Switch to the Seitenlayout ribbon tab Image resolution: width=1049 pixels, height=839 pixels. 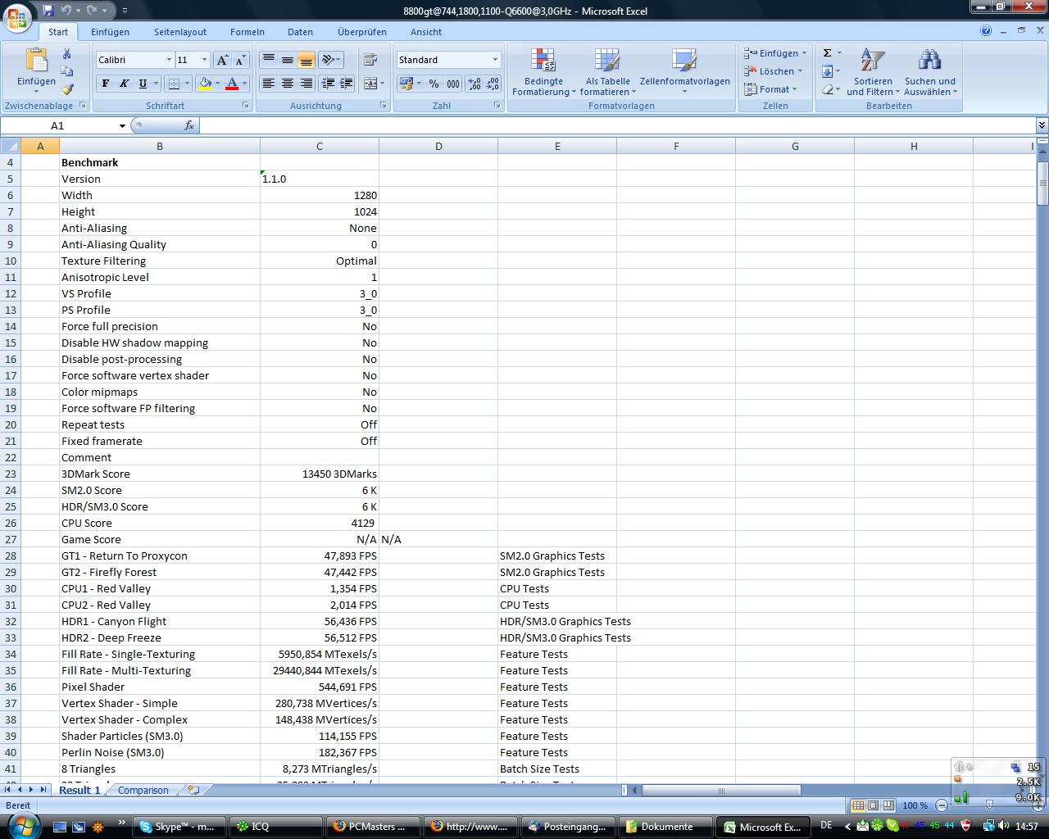click(180, 32)
